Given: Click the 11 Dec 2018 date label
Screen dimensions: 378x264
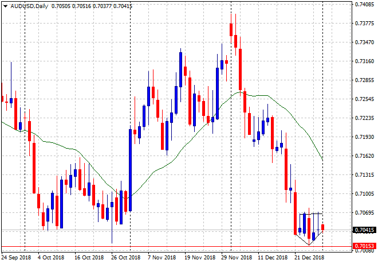Looking at the screenshot, I should click(273, 258).
